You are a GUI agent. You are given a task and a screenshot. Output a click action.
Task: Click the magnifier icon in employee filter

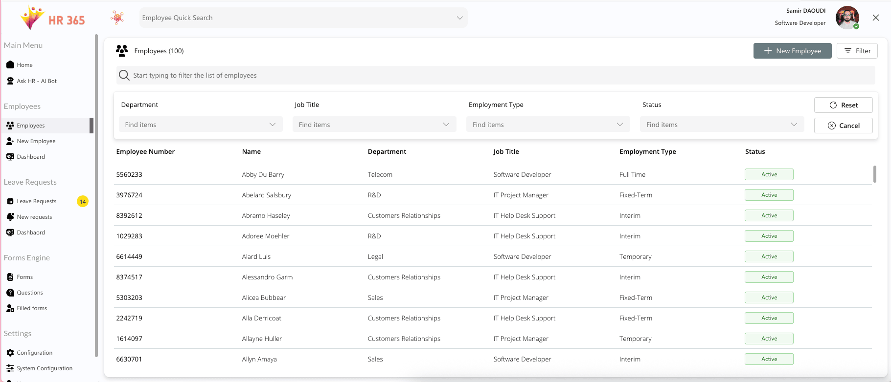124,75
